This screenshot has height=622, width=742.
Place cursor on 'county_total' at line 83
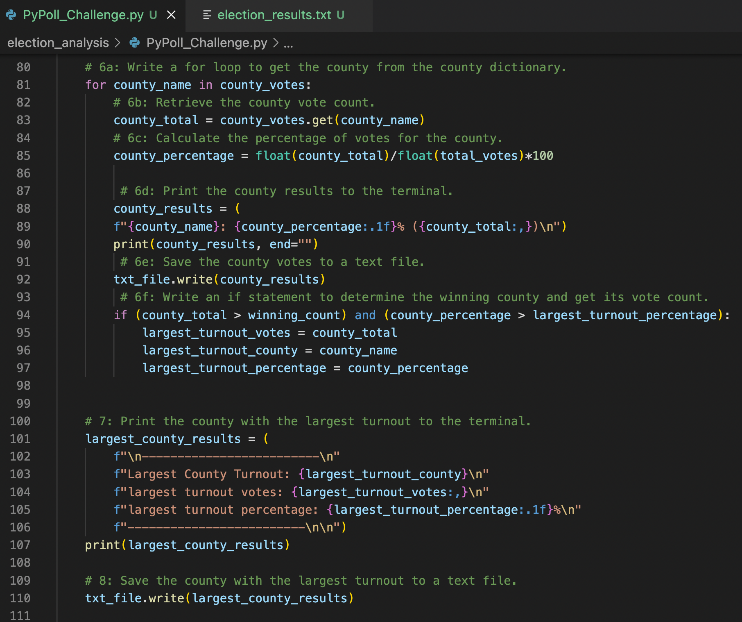pyautogui.click(x=156, y=120)
